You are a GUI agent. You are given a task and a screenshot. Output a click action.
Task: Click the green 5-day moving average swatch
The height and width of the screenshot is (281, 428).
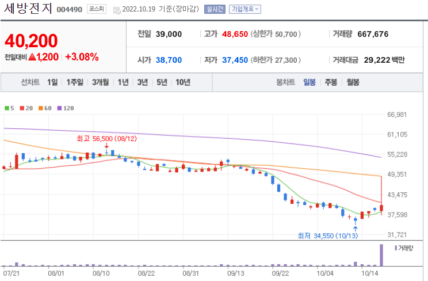tap(7, 108)
